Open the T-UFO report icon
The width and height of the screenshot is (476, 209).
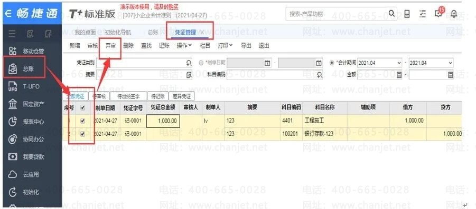[13, 86]
